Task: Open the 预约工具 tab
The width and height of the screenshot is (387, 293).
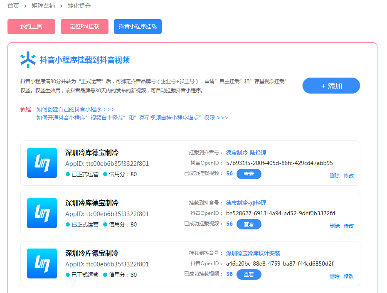Action: pyautogui.click(x=31, y=27)
